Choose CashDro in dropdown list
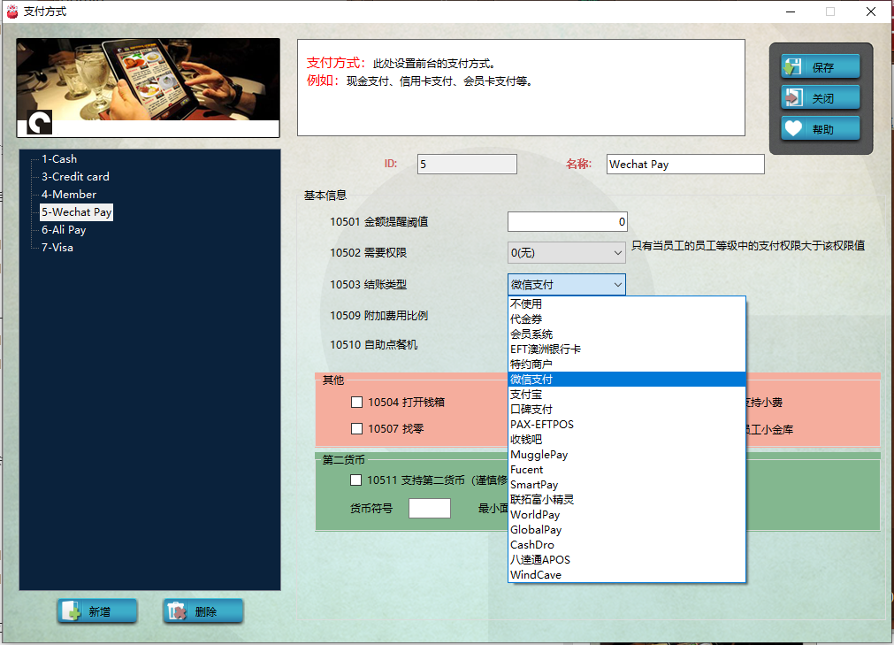 (x=627, y=545)
